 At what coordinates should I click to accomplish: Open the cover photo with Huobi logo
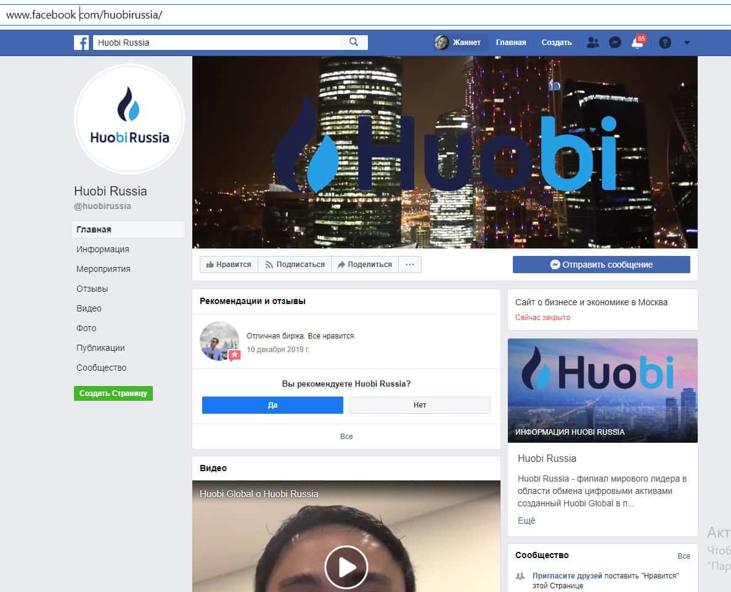click(445, 152)
